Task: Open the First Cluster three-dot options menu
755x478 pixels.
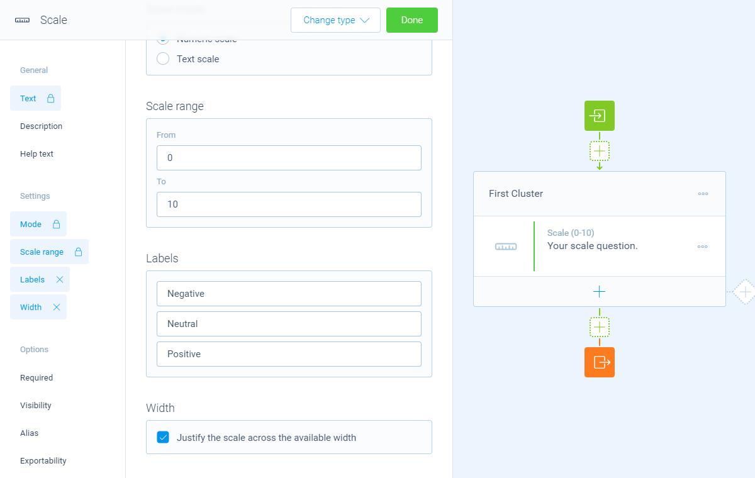Action: [x=703, y=194]
